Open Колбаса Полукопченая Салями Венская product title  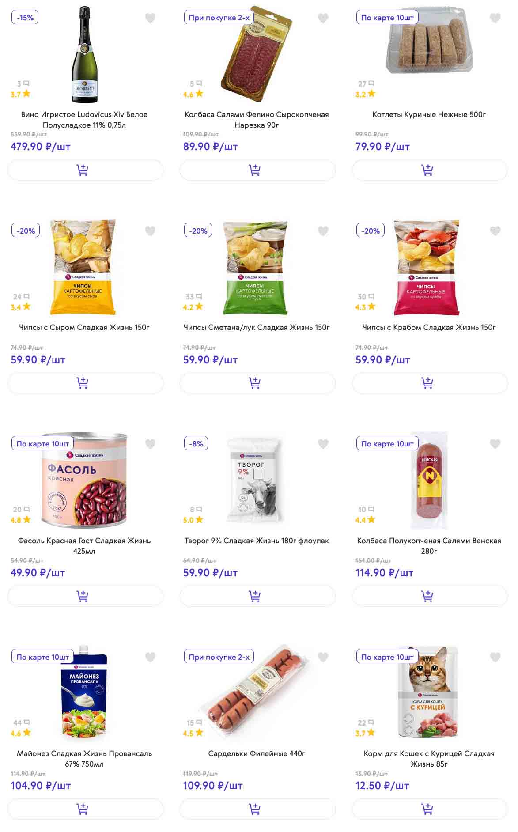429,545
